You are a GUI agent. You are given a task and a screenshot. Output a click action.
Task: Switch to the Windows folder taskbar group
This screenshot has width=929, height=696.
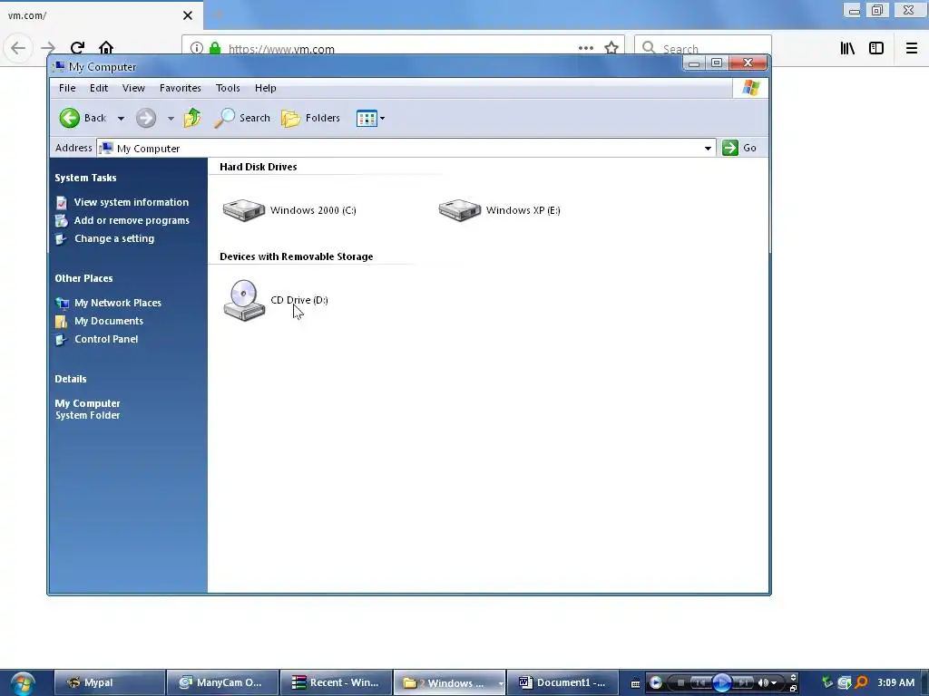(x=450, y=682)
